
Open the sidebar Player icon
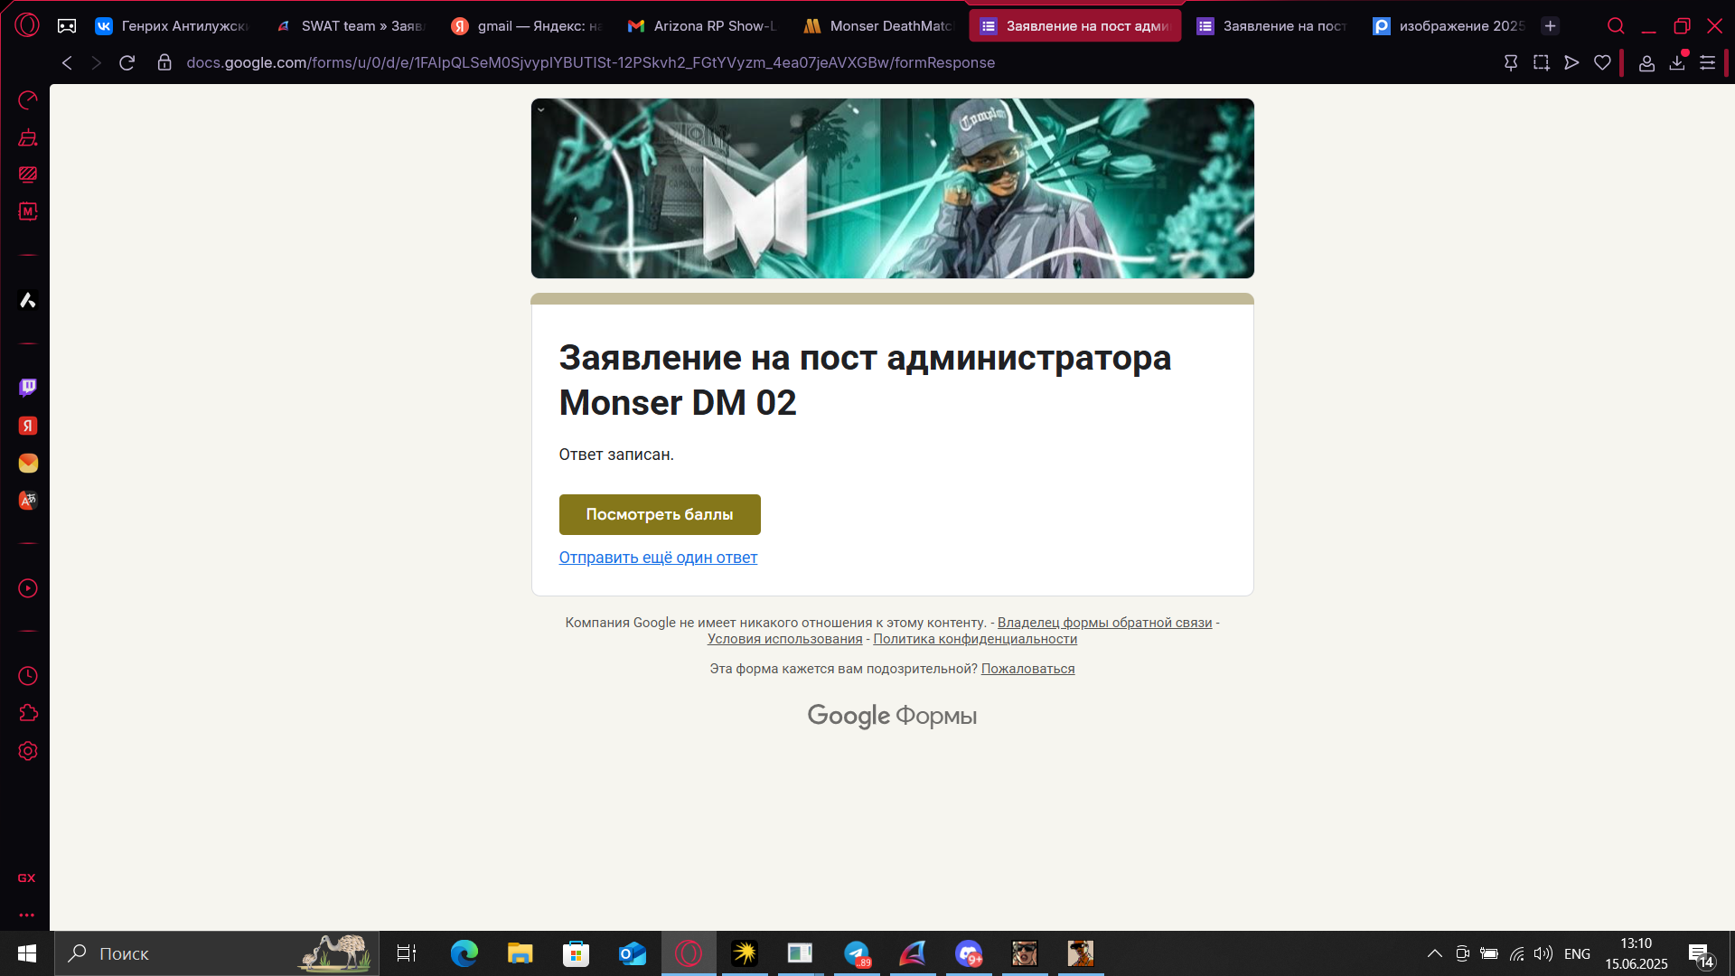click(x=28, y=588)
